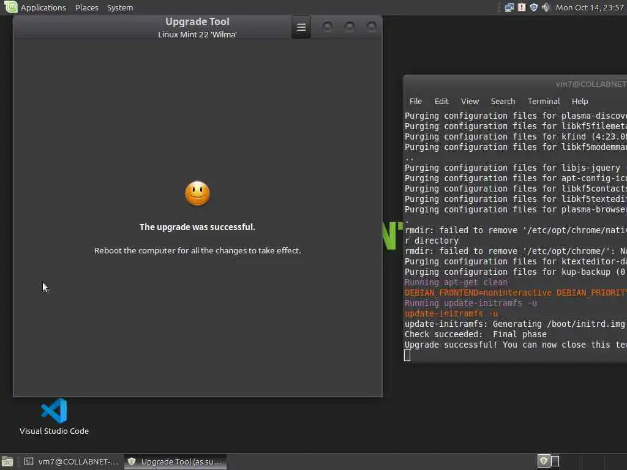Image resolution: width=627 pixels, height=470 pixels.
Task: Switch to the second empty workspace box
Action: (555, 461)
